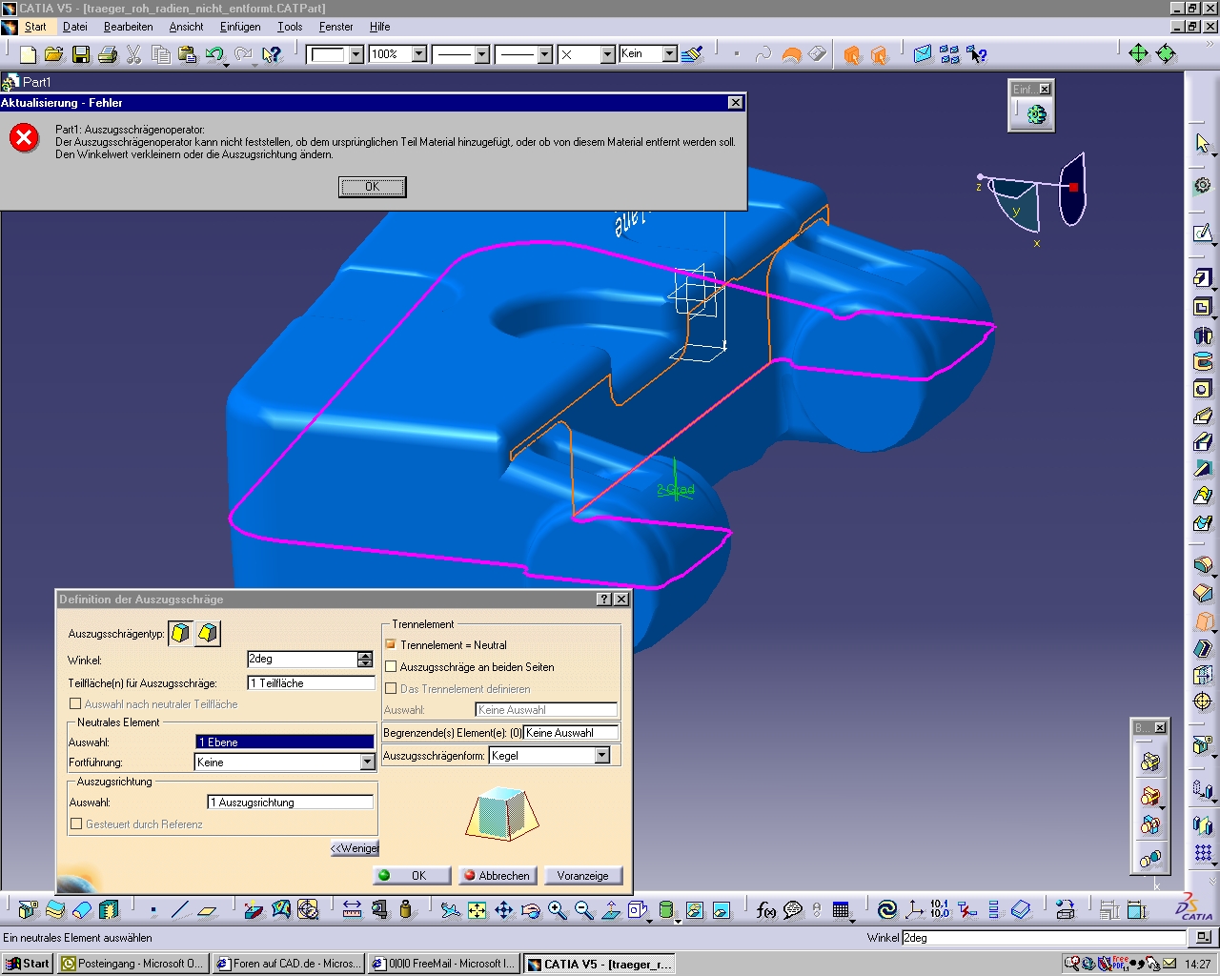
Task: Open the point symbol dropdown
Action: [x=608, y=54]
